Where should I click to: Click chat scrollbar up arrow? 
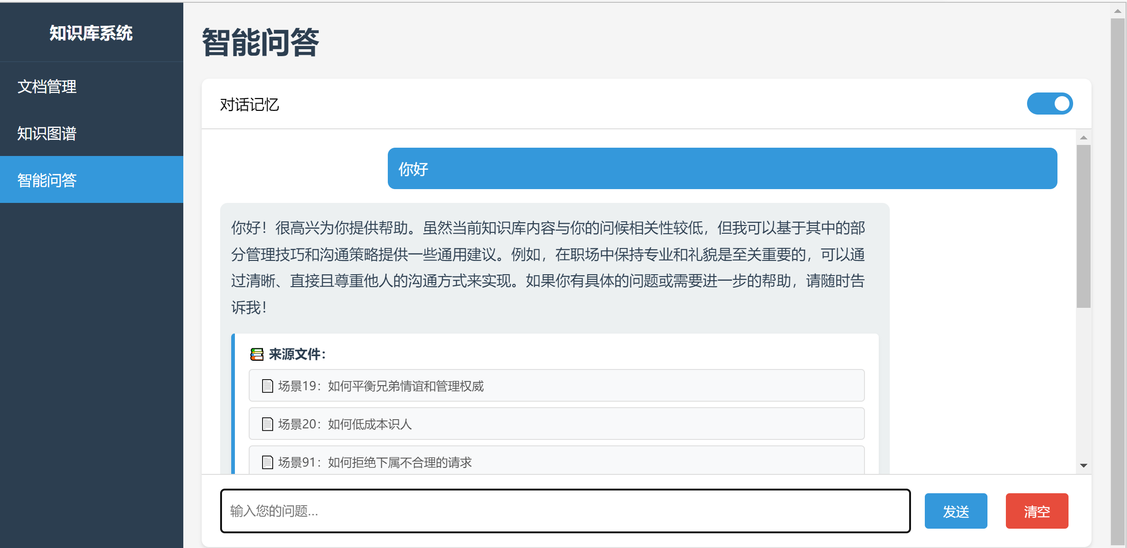click(x=1083, y=138)
